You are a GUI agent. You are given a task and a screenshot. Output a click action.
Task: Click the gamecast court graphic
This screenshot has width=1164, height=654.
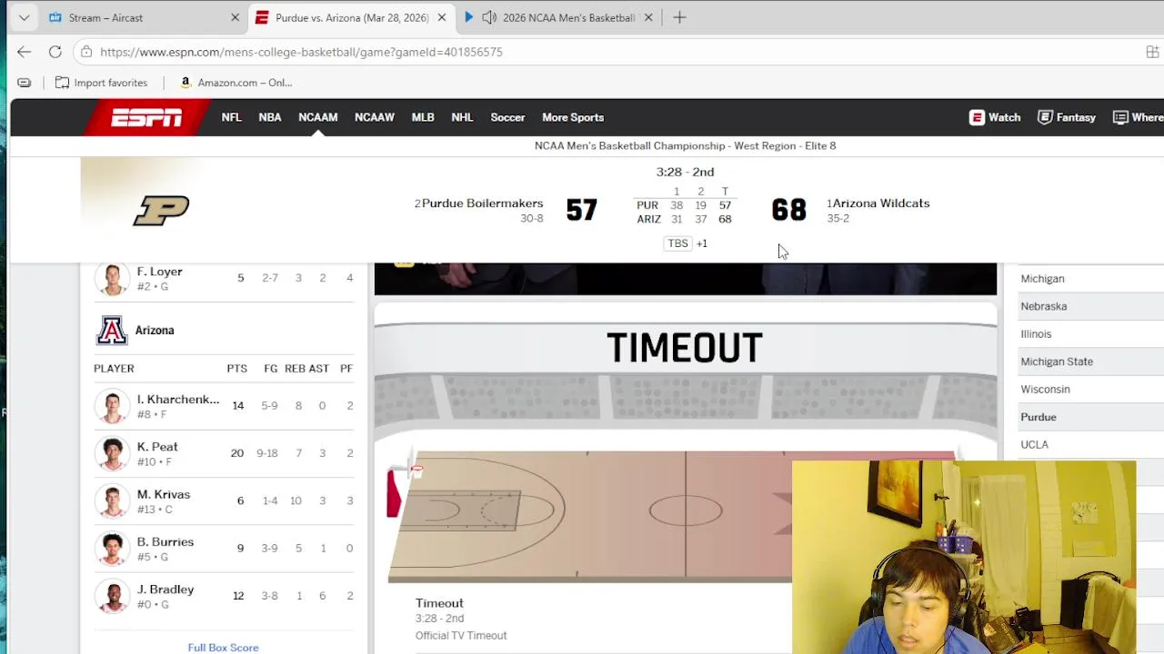(x=589, y=515)
